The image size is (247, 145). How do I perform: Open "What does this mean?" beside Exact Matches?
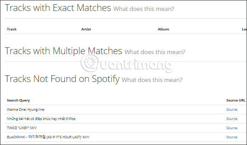tap(144, 9)
